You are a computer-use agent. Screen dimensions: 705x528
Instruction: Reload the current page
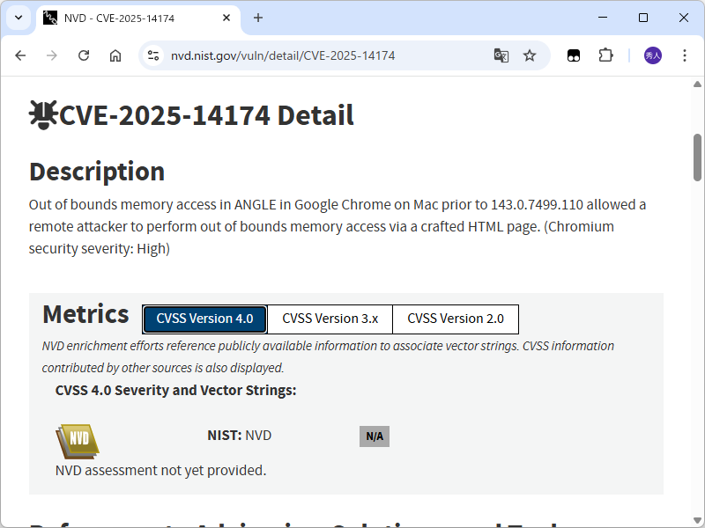[84, 55]
